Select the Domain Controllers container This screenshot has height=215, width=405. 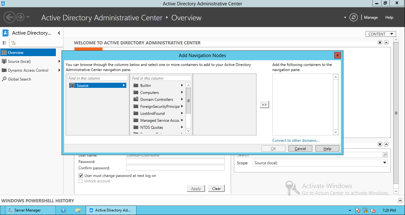(x=156, y=99)
